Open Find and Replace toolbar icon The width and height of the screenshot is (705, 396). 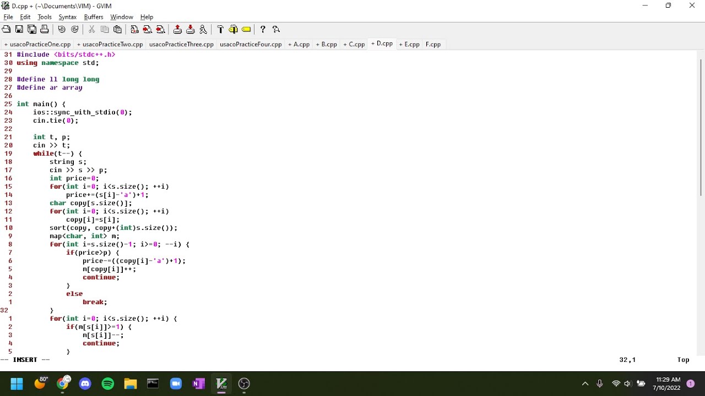134,29
